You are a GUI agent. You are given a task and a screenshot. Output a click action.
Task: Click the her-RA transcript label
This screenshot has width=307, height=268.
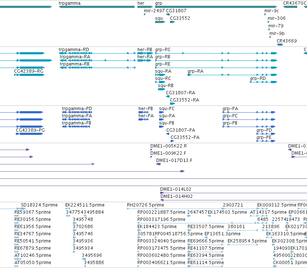[145, 57]
